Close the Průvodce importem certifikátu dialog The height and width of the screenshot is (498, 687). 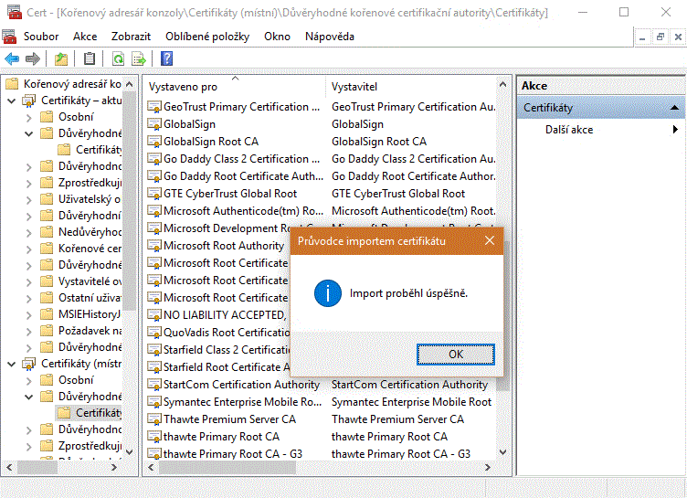490,241
